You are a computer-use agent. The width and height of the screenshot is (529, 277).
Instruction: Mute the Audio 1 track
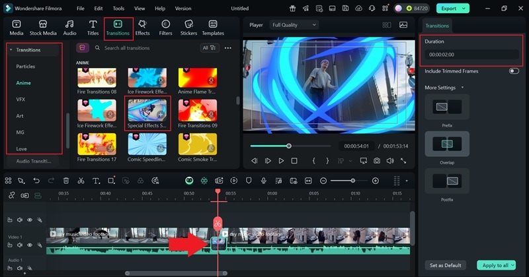point(20,268)
